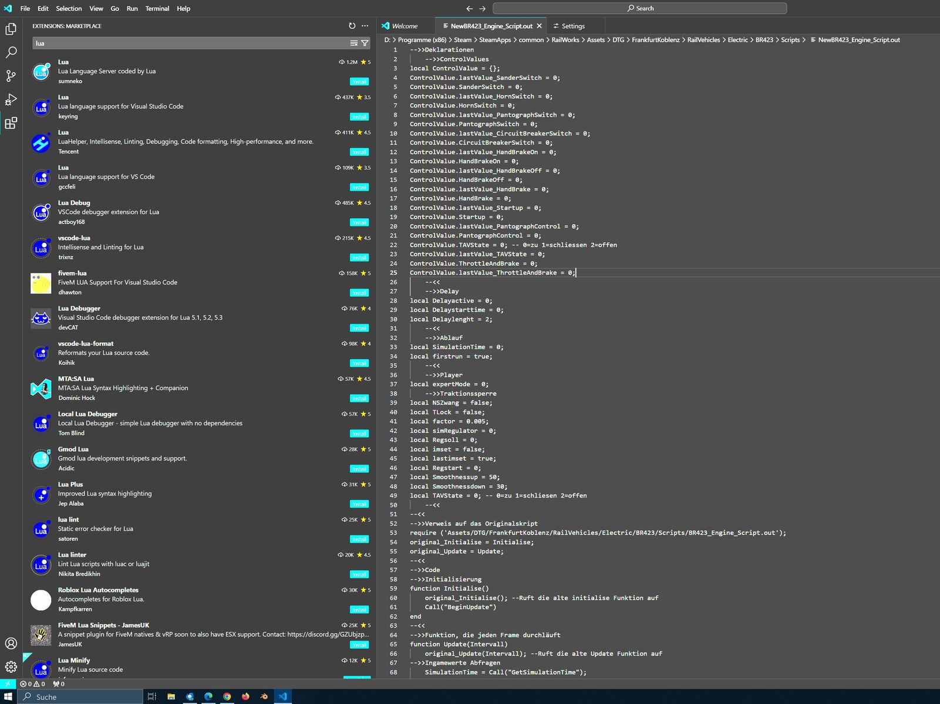Open extensions Views and More Actions menu

coord(365,26)
